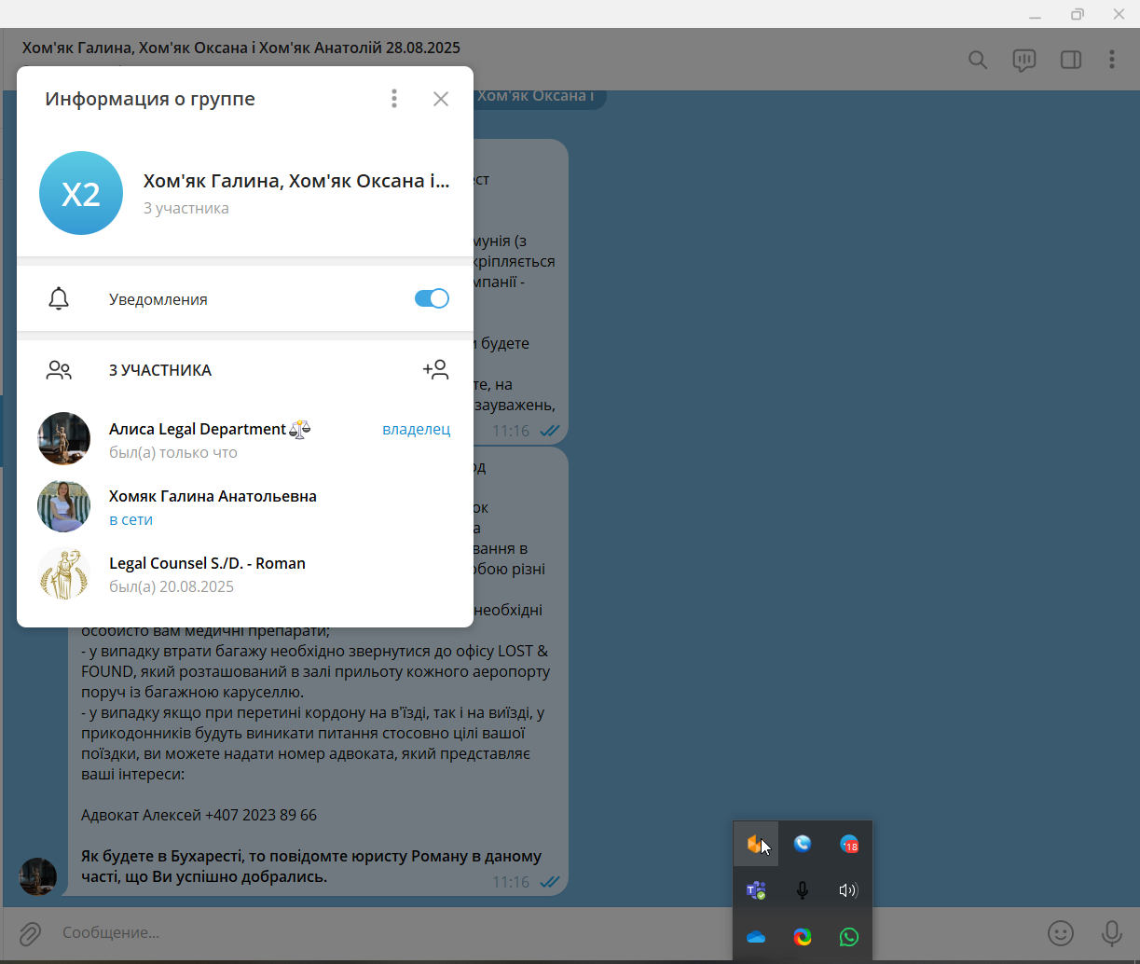Click the blue phone tray icon
1140x964 pixels.
(803, 844)
